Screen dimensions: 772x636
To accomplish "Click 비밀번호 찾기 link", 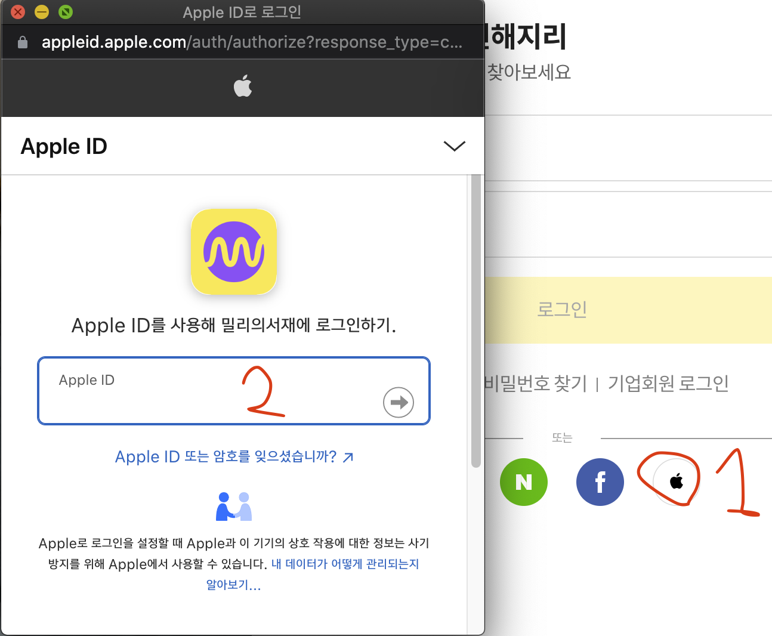I will coord(536,383).
